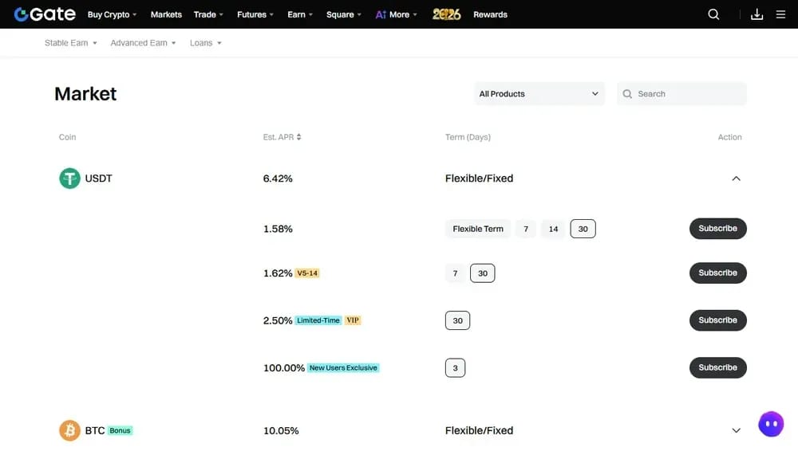Subscribe to the 1.58% USDT offer
Image resolution: width=798 pixels, height=455 pixels.
717,228
